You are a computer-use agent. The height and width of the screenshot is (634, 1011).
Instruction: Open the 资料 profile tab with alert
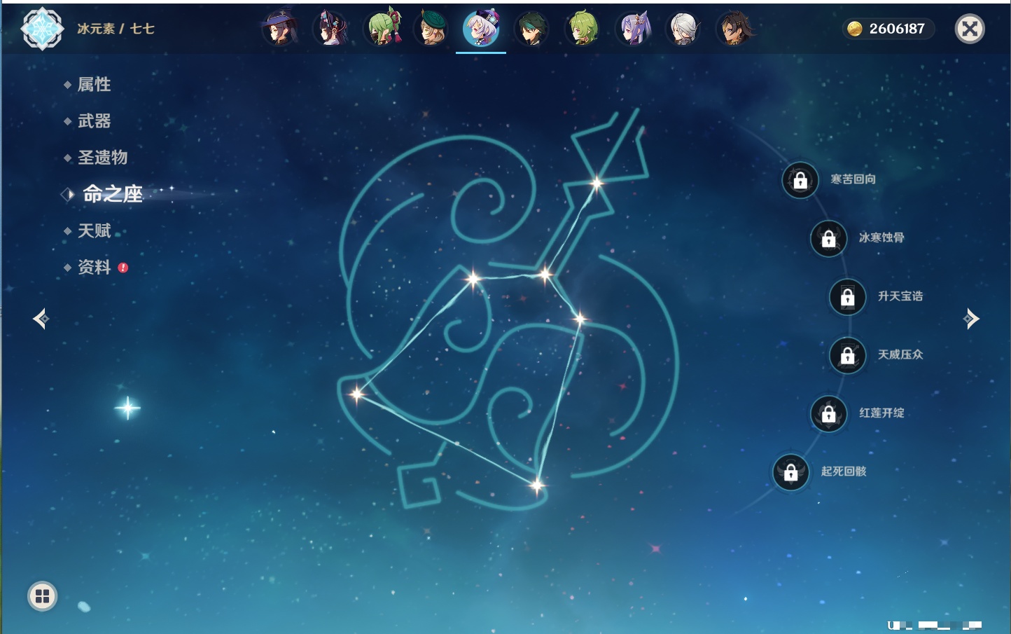(x=94, y=267)
